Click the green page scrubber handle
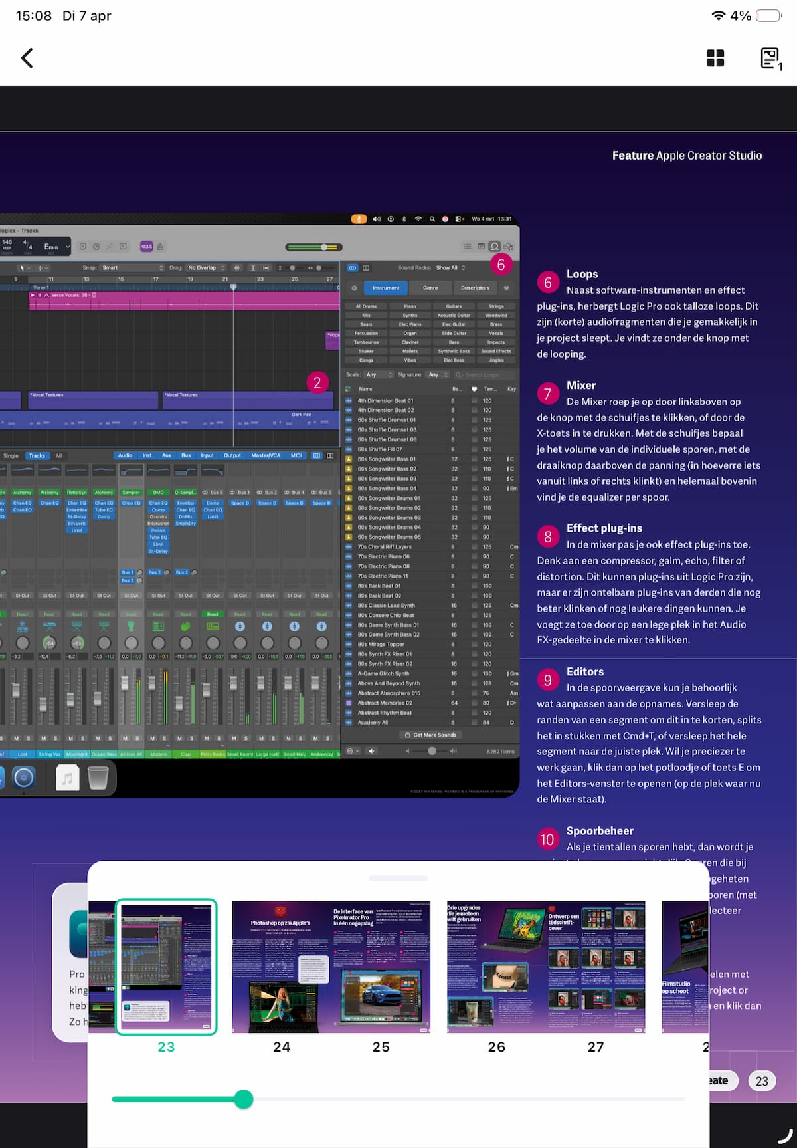 244,1099
